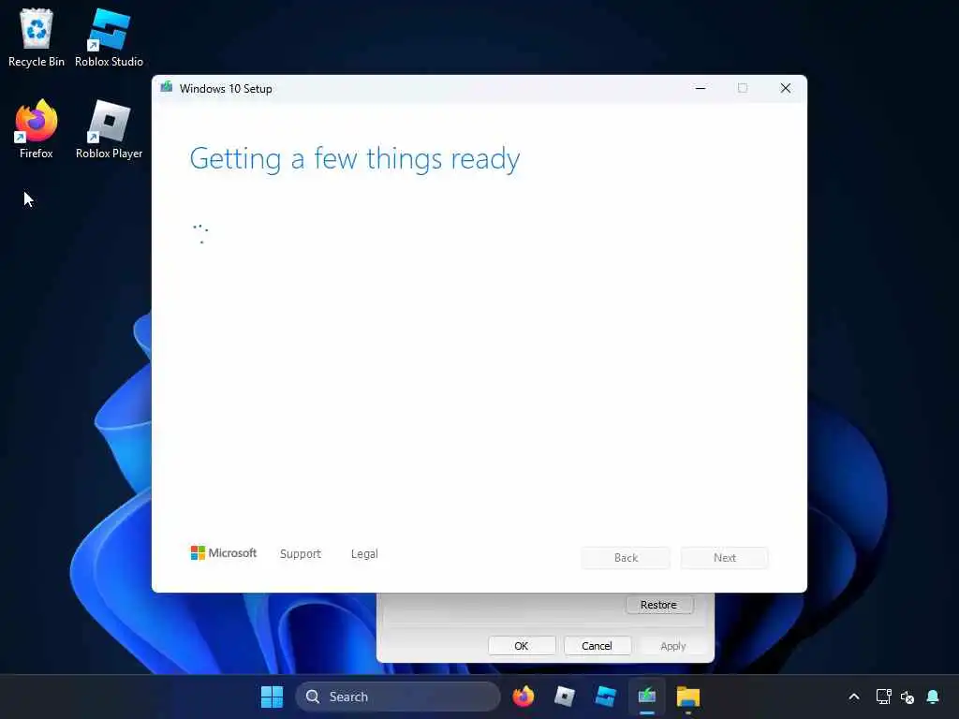The image size is (959, 719).
Task: Click the Back button in Setup
Action: click(x=626, y=558)
